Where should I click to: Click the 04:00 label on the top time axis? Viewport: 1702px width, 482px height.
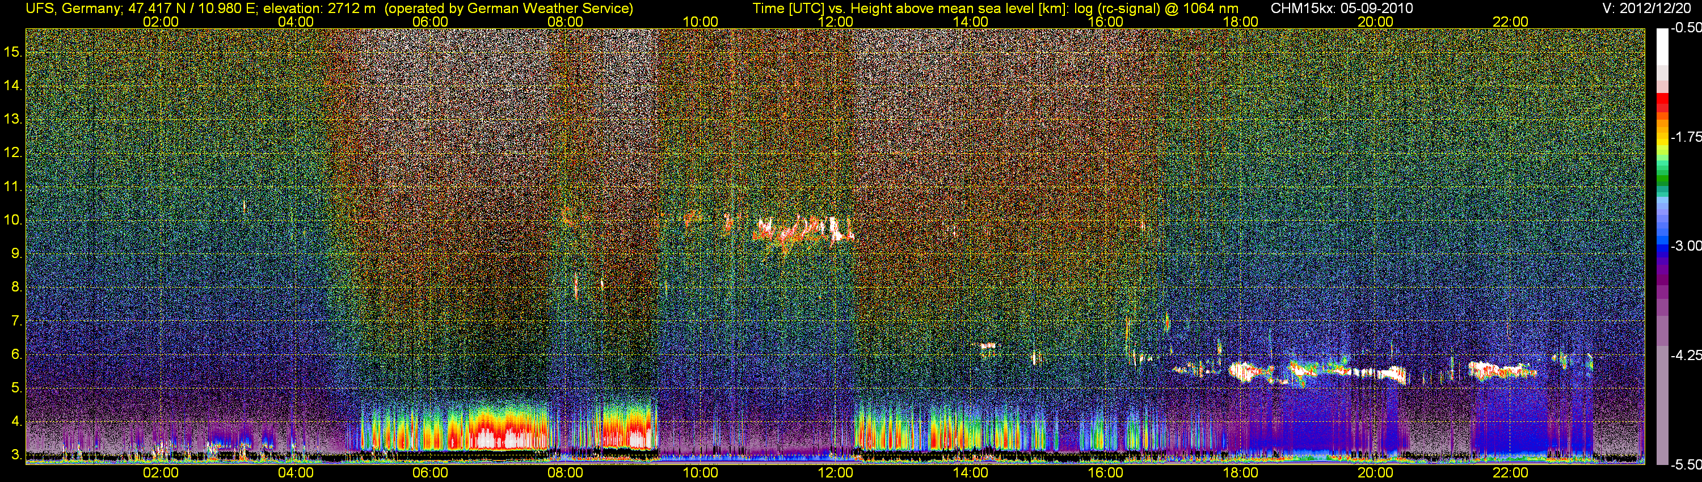296,22
